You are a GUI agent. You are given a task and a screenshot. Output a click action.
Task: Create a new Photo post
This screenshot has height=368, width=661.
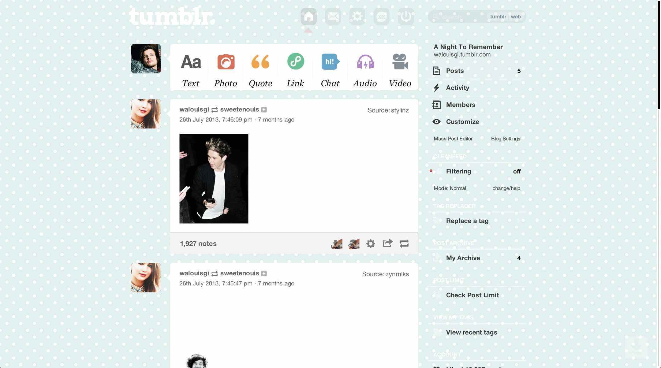(226, 70)
